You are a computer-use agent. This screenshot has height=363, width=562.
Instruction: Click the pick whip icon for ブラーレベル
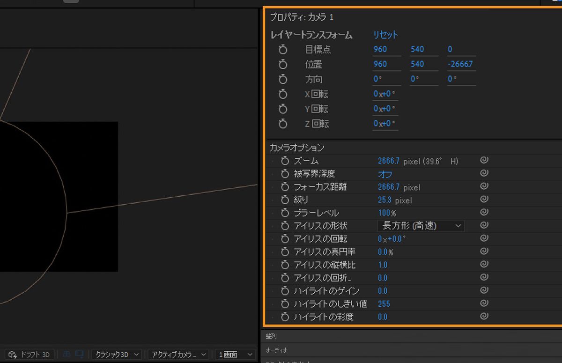tap(484, 212)
